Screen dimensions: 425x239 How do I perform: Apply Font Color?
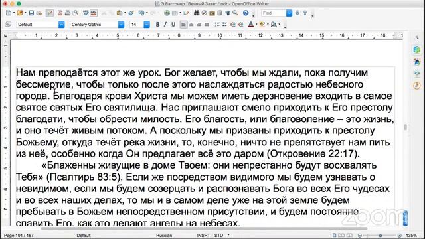251,25
